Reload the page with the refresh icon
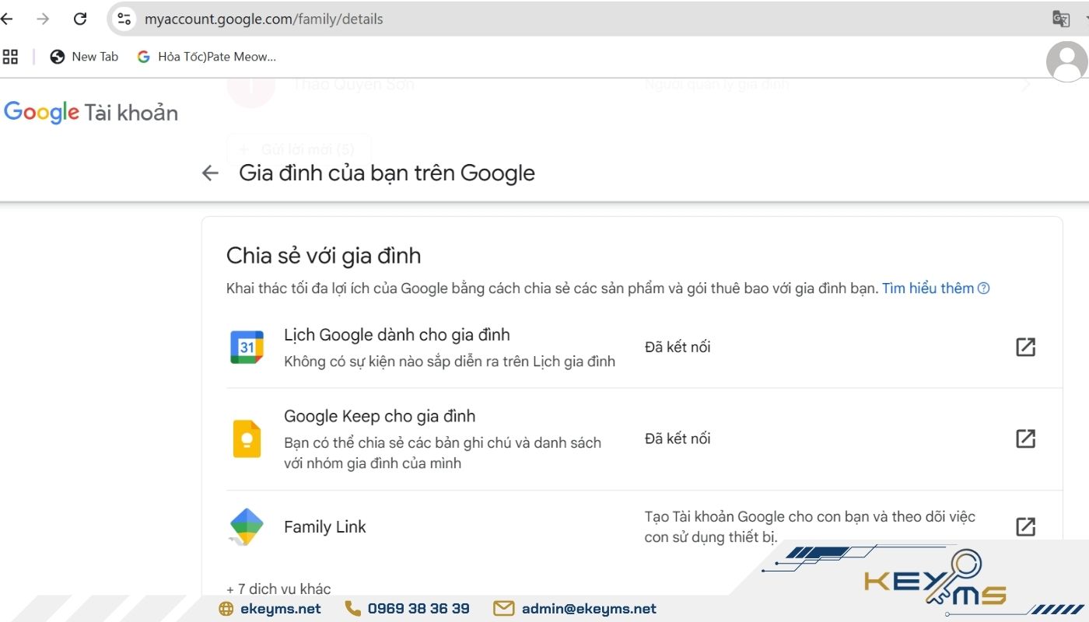 pyautogui.click(x=80, y=19)
